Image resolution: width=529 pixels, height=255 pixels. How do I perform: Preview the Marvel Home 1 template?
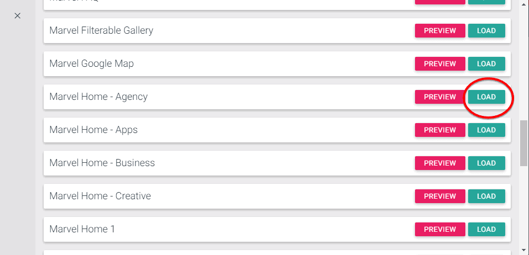click(x=440, y=230)
